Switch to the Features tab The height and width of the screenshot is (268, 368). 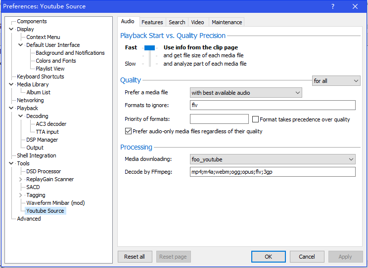(x=152, y=22)
